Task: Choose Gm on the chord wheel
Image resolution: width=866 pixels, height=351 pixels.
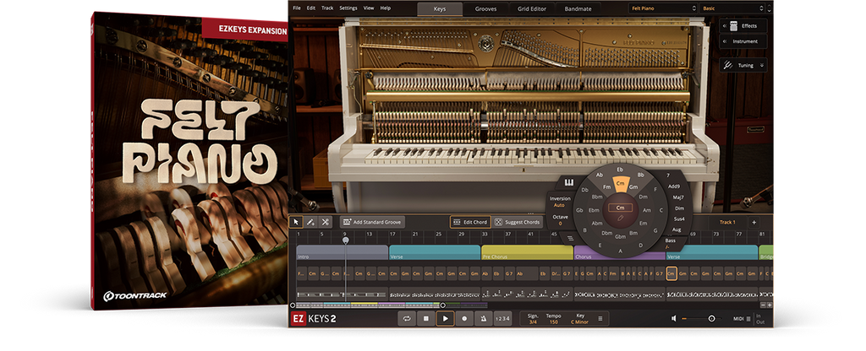Action: [x=633, y=186]
